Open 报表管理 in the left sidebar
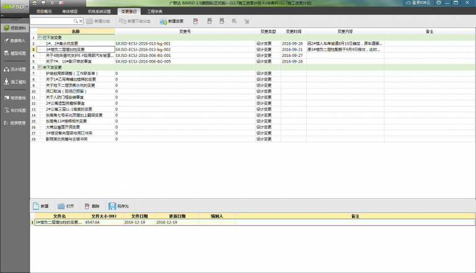The height and width of the screenshot is (273, 476). click(15, 123)
